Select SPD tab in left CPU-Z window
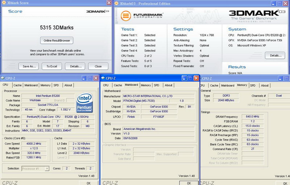 pyautogui.click(x=56, y=85)
